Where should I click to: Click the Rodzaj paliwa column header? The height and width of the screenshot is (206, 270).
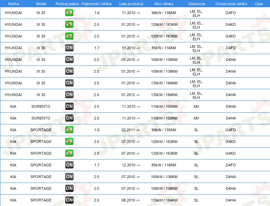(67, 3)
